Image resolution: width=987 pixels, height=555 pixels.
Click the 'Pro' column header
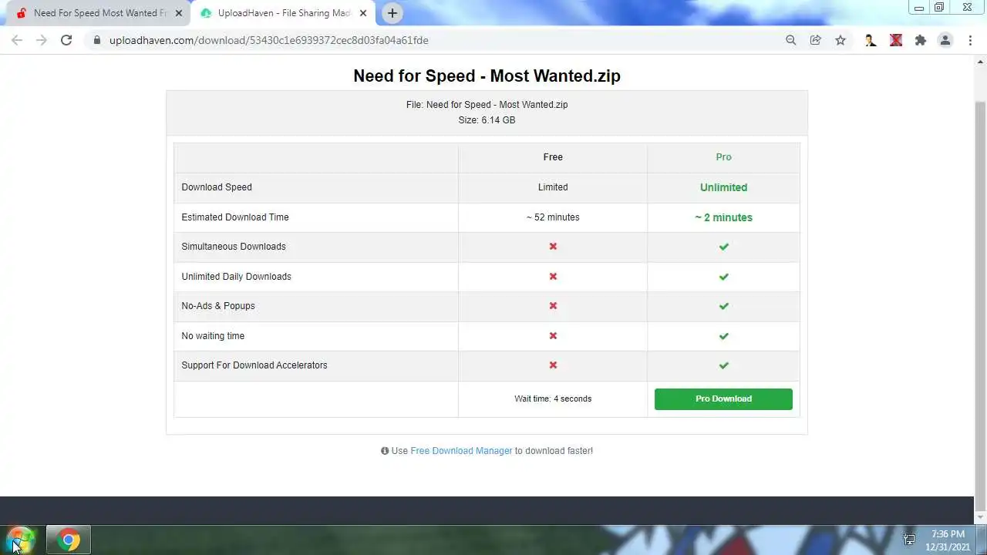click(723, 157)
